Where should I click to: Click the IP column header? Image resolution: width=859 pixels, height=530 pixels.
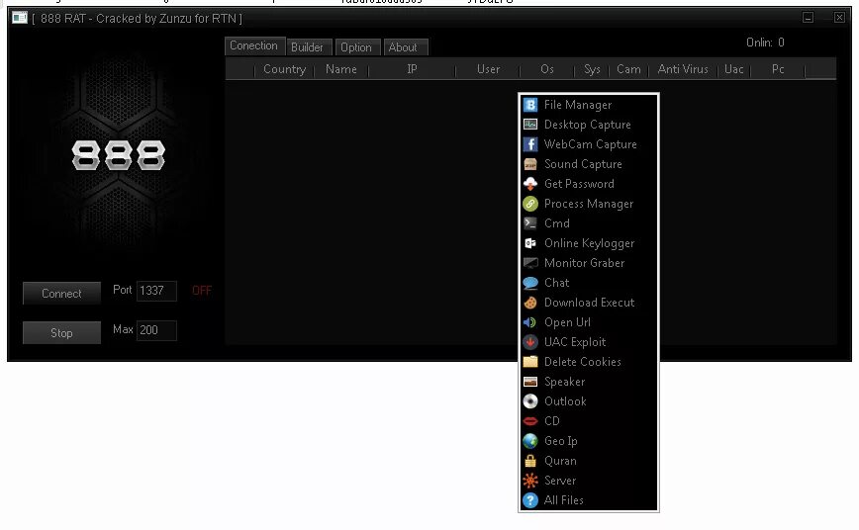(412, 69)
